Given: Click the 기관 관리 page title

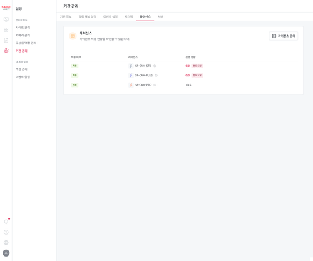Looking at the screenshot, I should (x=71, y=6).
